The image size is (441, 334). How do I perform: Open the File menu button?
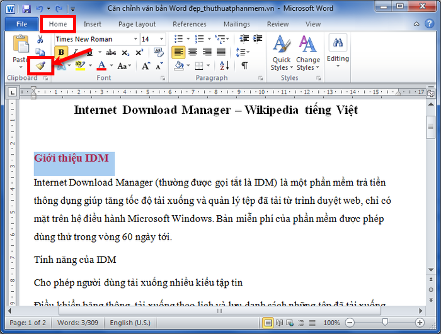pos(21,24)
